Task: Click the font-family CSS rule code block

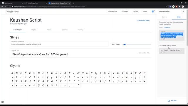Action: 172,51
